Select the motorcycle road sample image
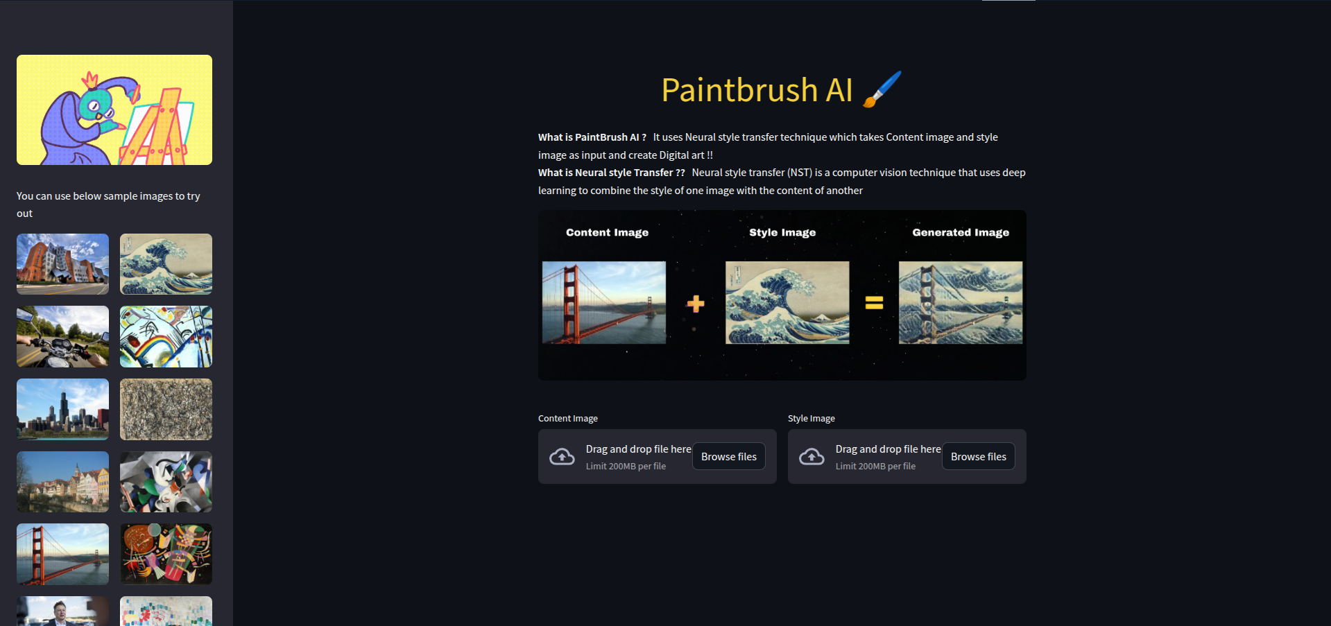The height and width of the screenshot is (626, 1331). pos(62,336)
